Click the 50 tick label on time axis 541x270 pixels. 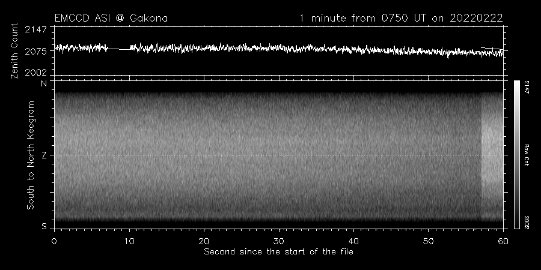(x=428, y=241)
